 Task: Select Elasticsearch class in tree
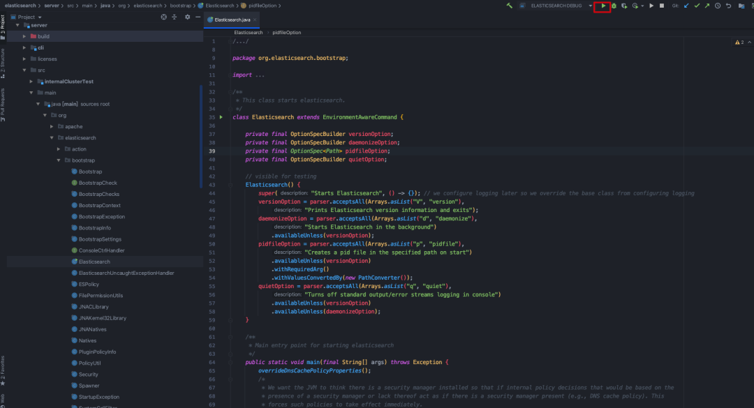[x=94, y=262]
